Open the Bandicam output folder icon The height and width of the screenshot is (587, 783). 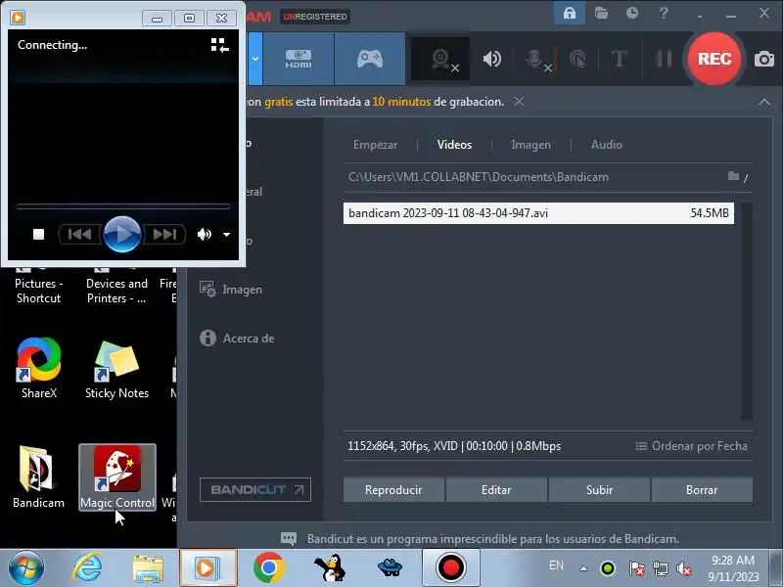[601, 13]
